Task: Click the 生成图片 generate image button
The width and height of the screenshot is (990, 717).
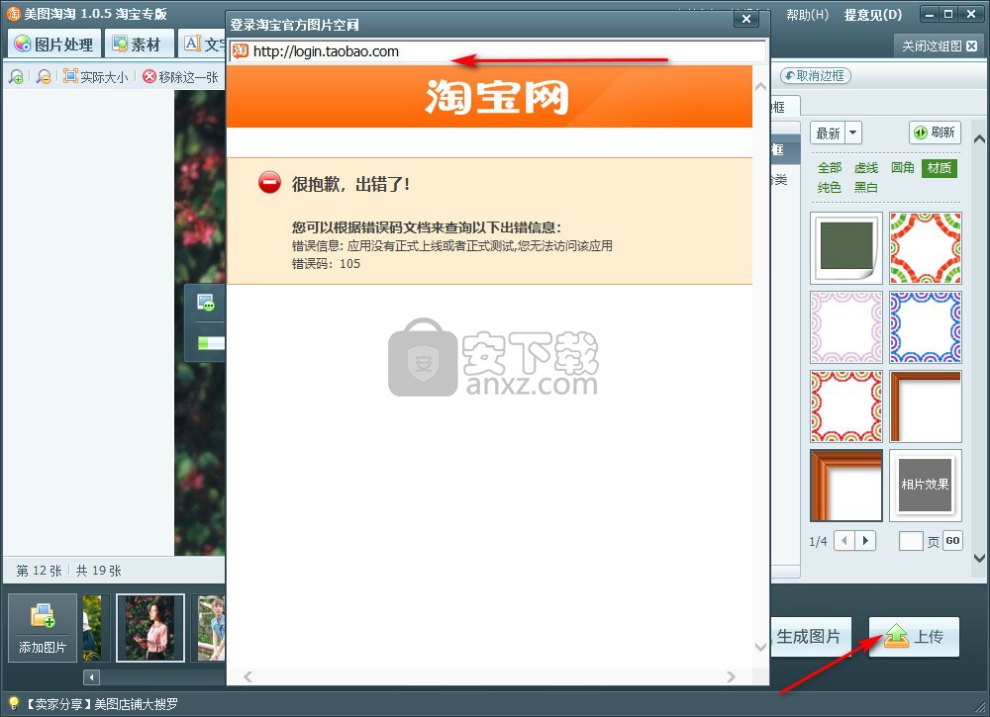Action: point(808,637)
